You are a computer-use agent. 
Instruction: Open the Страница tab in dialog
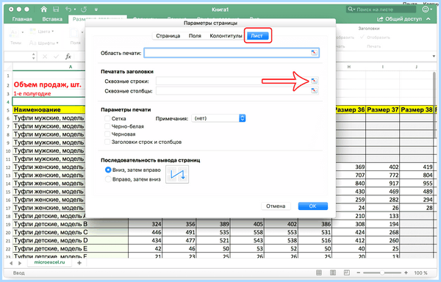click(168, 36)
